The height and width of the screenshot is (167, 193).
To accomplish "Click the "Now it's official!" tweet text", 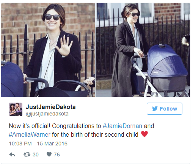I will (x=30, y=126).
